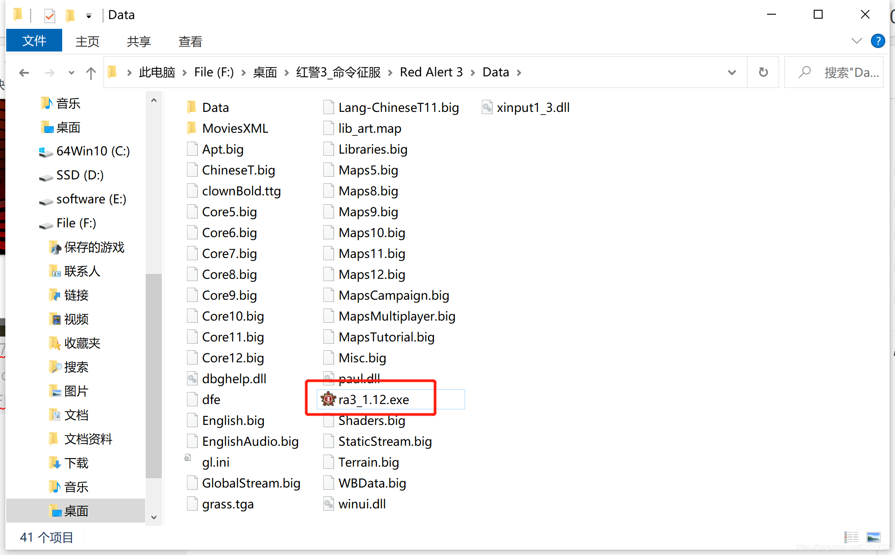
Task: Open the 共享 ribbon tab
Action: pos(139,41)
